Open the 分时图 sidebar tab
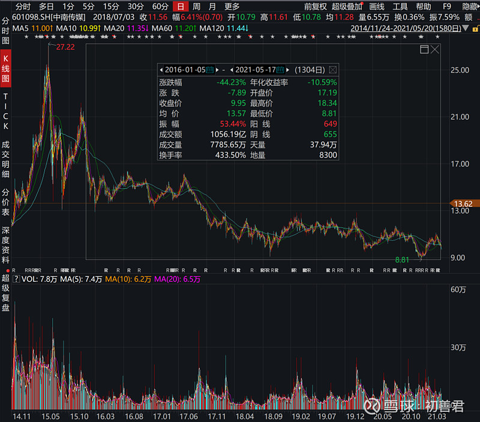The image size is (480, 422). pyautogui.click(x=5, y=31)
